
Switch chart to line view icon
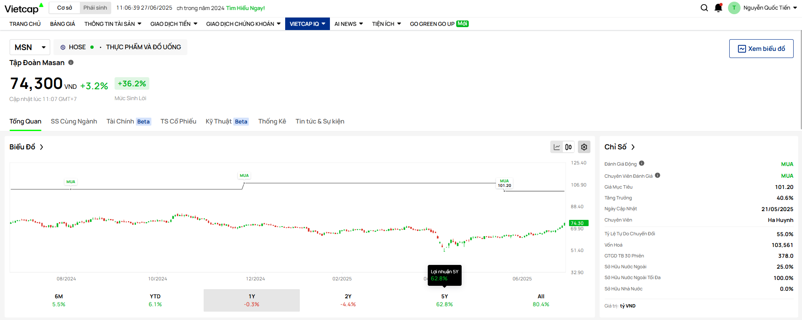[x=557, y=147]
